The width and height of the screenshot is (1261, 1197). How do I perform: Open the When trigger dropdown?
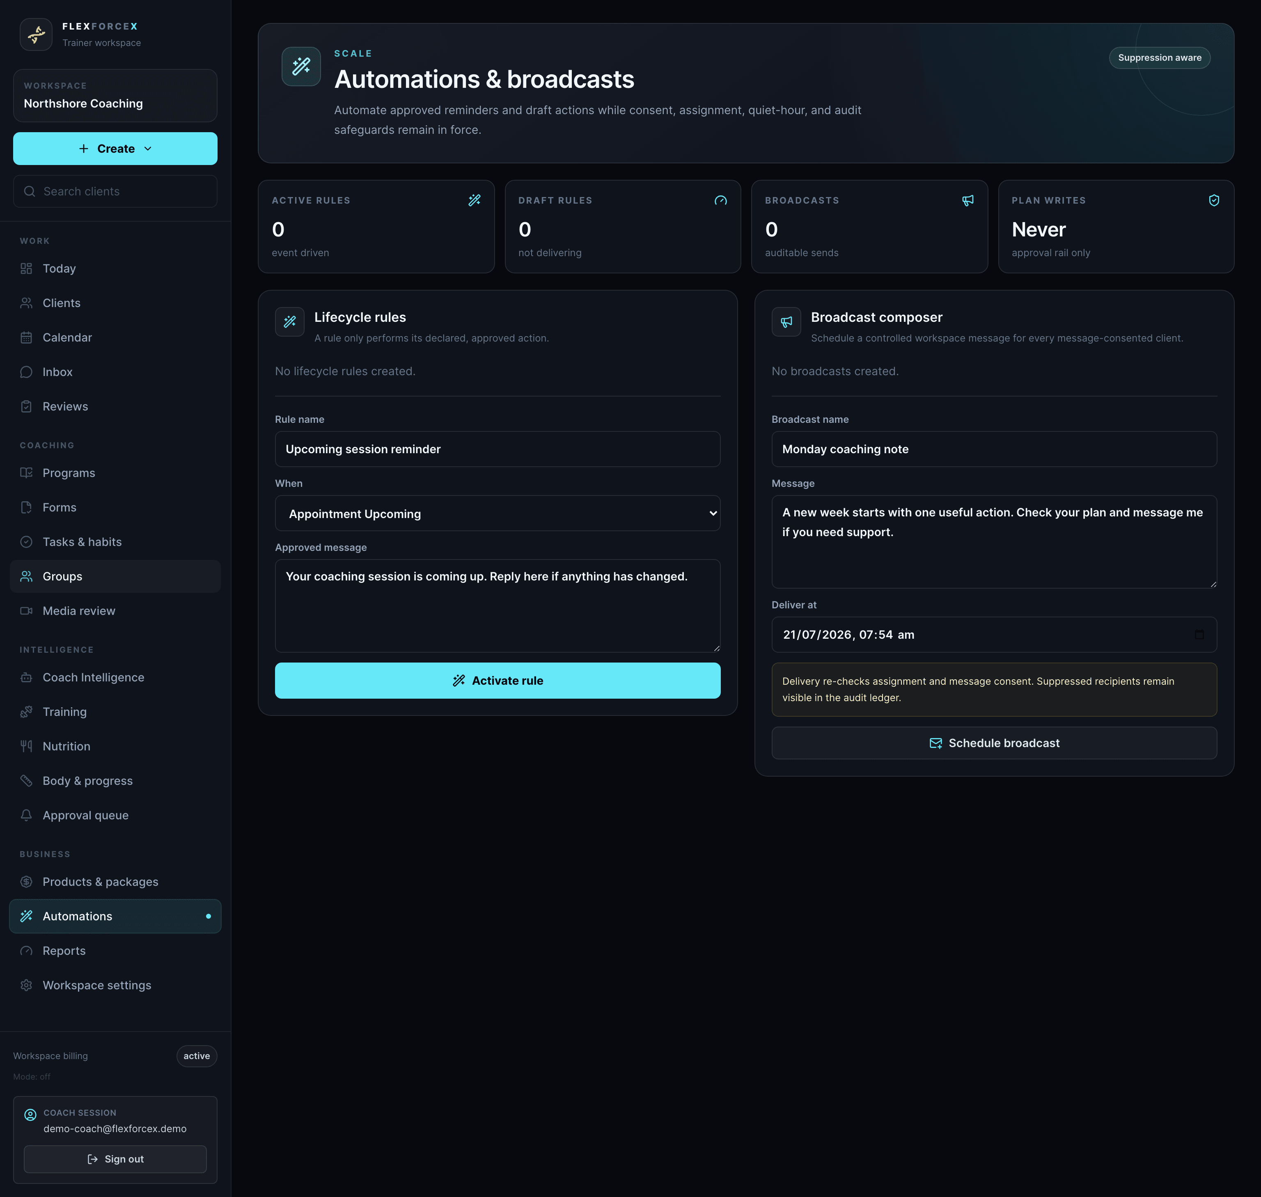tap(498, 514)
